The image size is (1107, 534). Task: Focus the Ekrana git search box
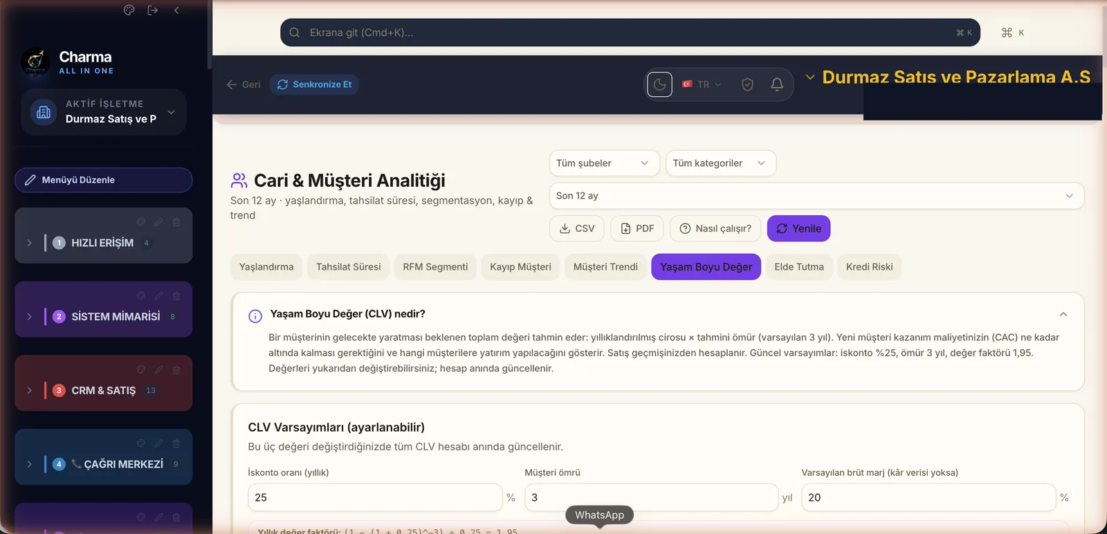tap(630, 33)
